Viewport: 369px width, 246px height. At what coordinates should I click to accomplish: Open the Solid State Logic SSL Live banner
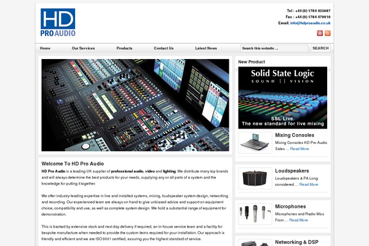[283, 98]
